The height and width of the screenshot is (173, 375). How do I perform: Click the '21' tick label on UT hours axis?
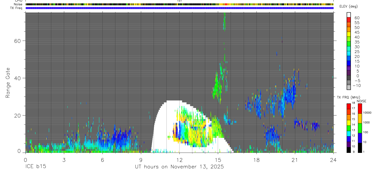295,160
